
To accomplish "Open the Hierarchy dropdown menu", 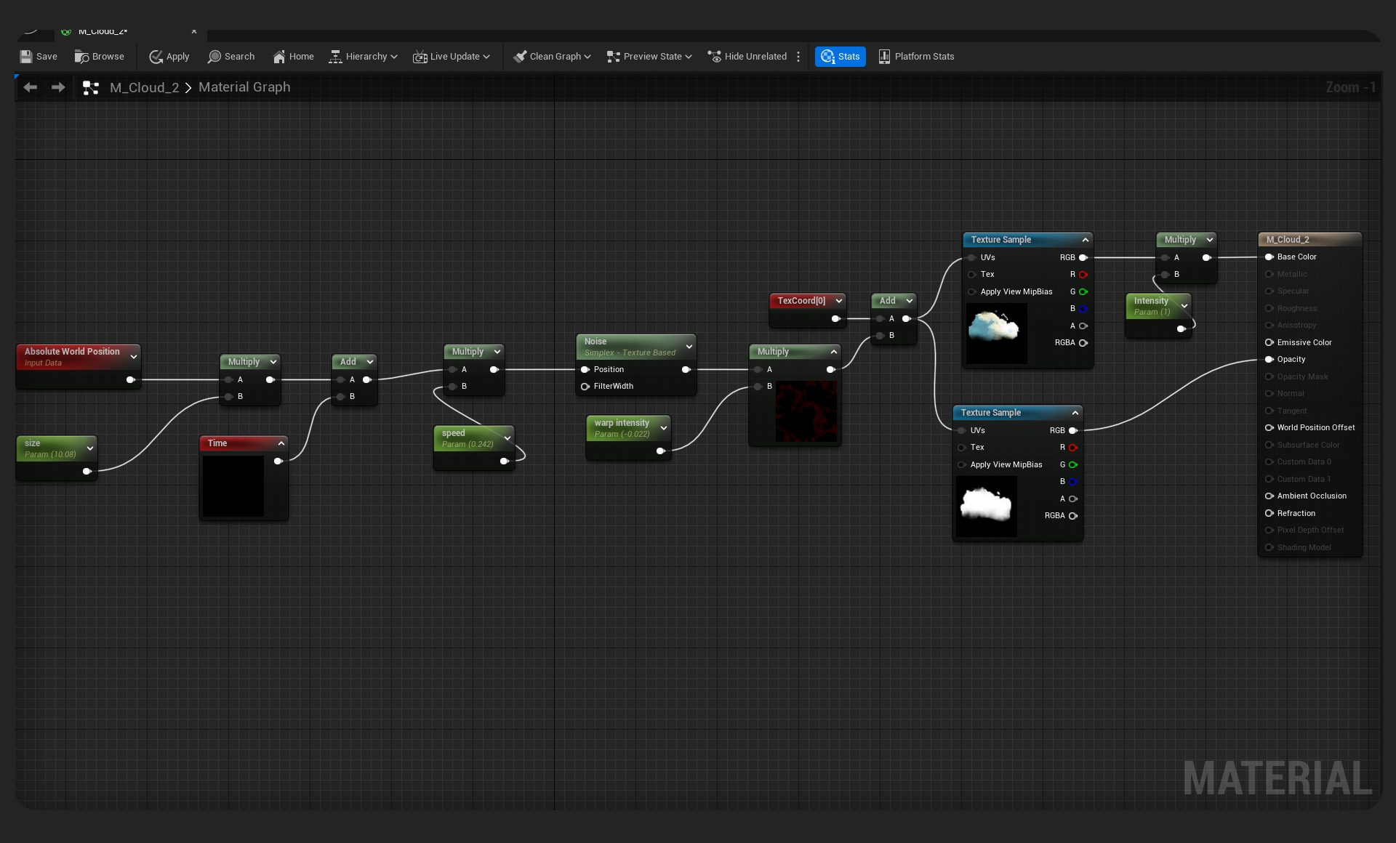I will click(x=364, y=57).
